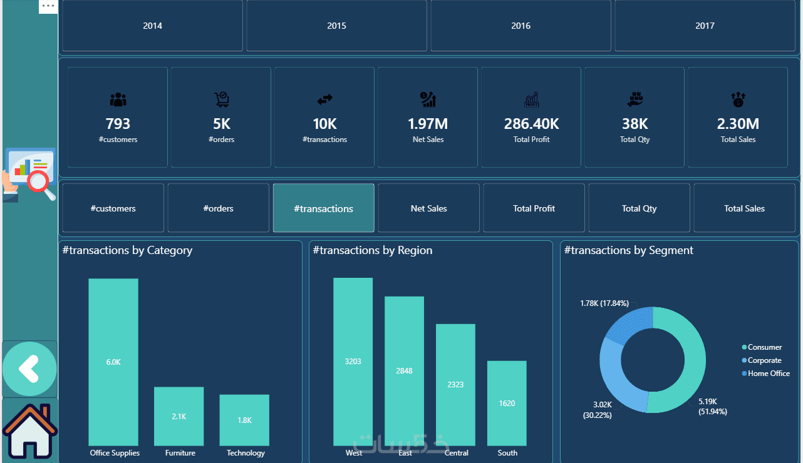The width and height of the screenshot is (803, 463).
Task: Click the Total Sales money bag icon
Action: tap(738, 99)
